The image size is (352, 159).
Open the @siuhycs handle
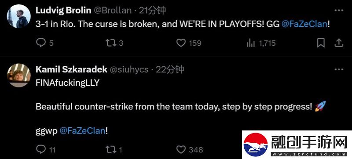pos(129,70)
